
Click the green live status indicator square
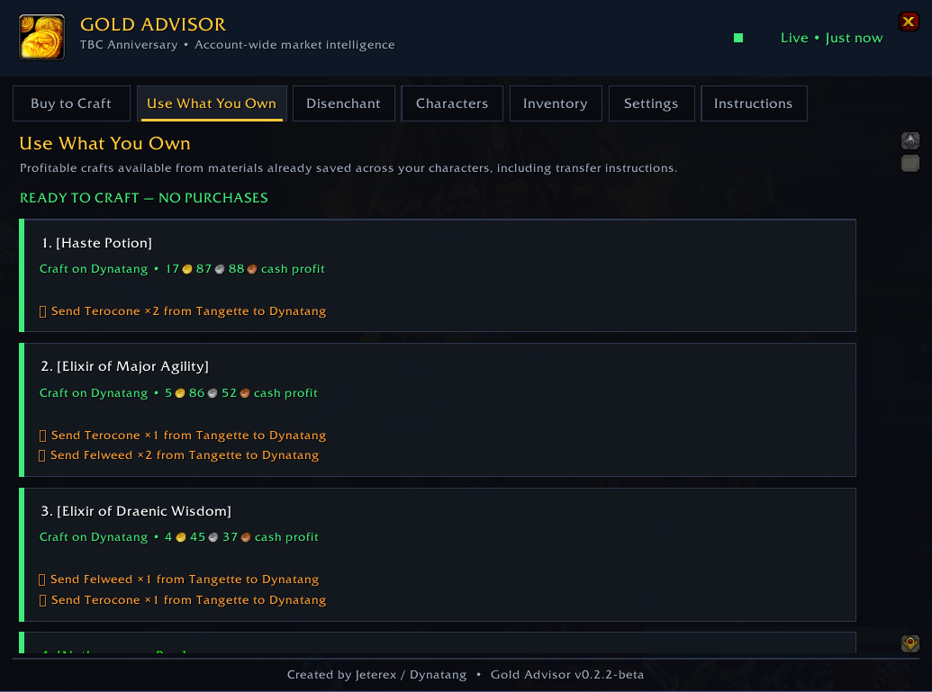pyautogui.click(x=738, y=38)
